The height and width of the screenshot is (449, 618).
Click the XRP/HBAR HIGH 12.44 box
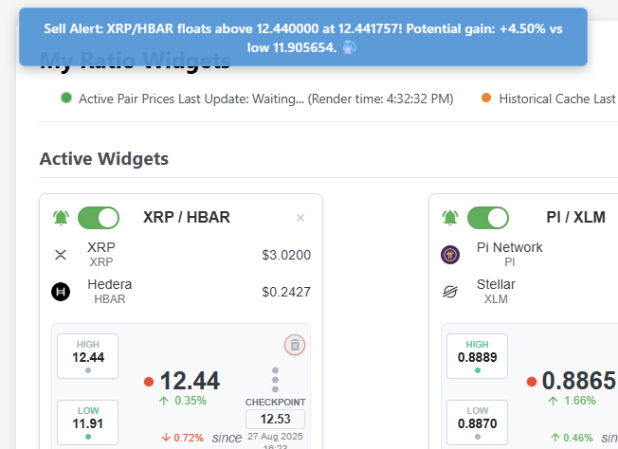[87, 356]
